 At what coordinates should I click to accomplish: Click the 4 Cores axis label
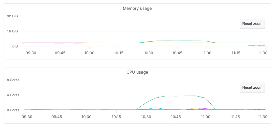13,95
